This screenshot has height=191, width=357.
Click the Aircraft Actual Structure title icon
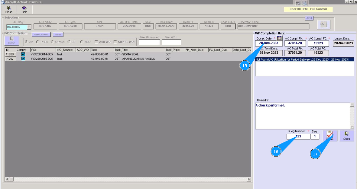(2, 2)
